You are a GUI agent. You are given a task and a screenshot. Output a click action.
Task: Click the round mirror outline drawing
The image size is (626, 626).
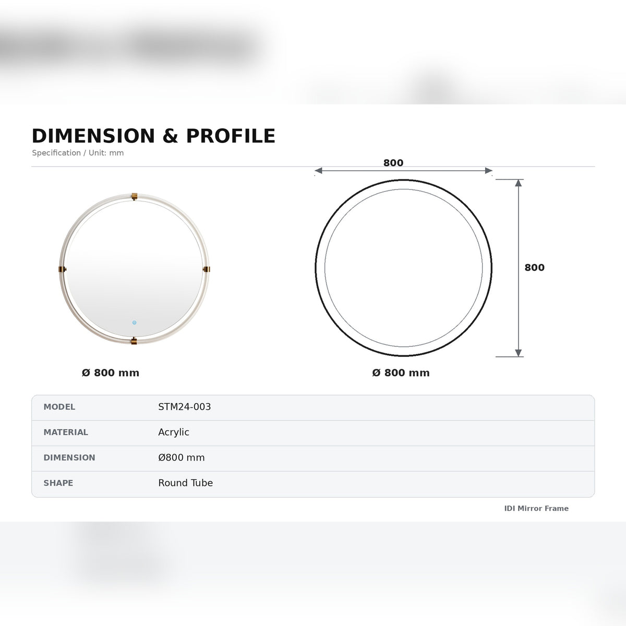[403, 268]
